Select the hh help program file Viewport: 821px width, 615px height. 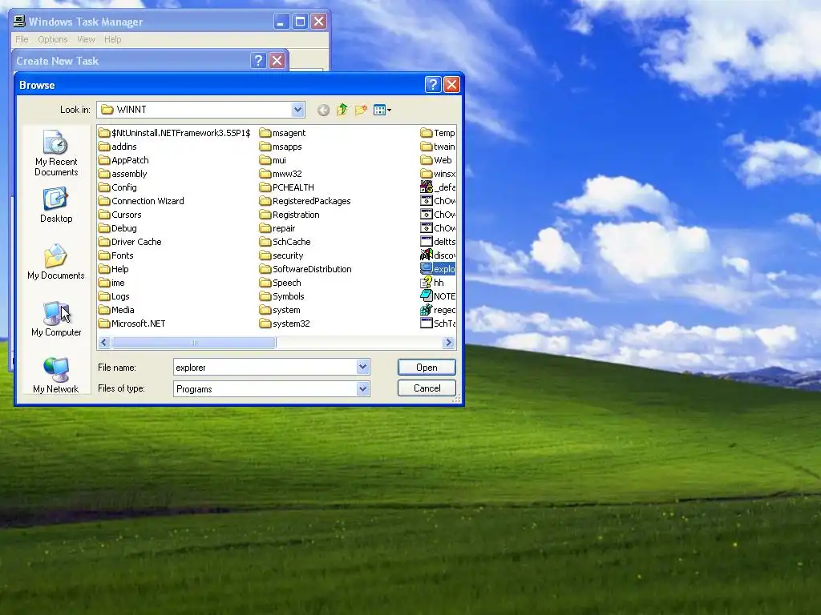(432, 283)
